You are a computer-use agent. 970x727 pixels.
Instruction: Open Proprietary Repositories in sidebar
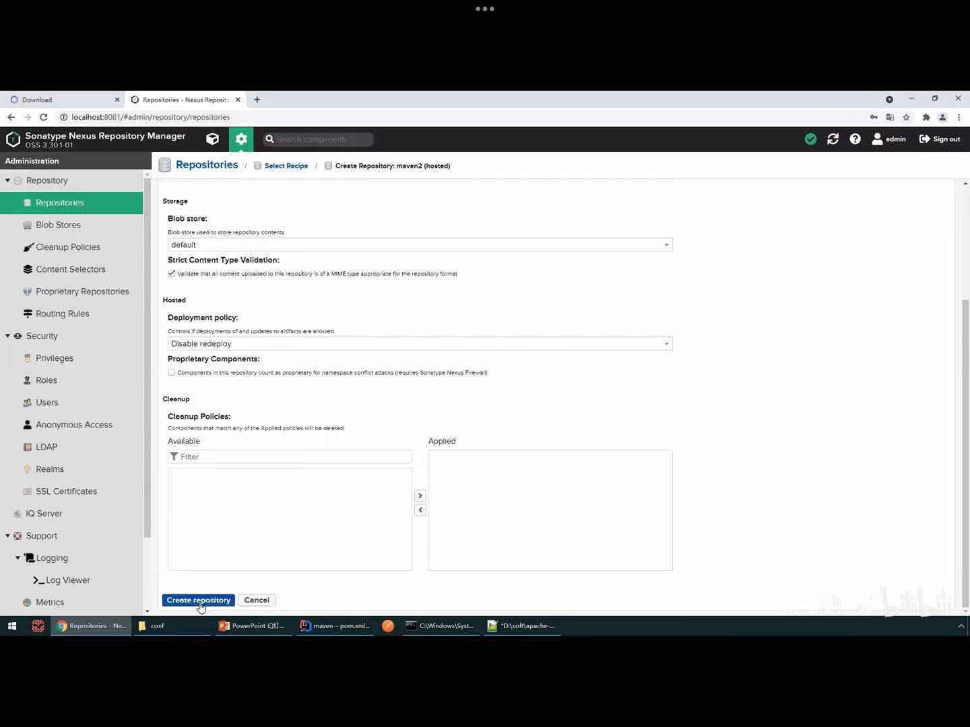(x=82, y=291)
